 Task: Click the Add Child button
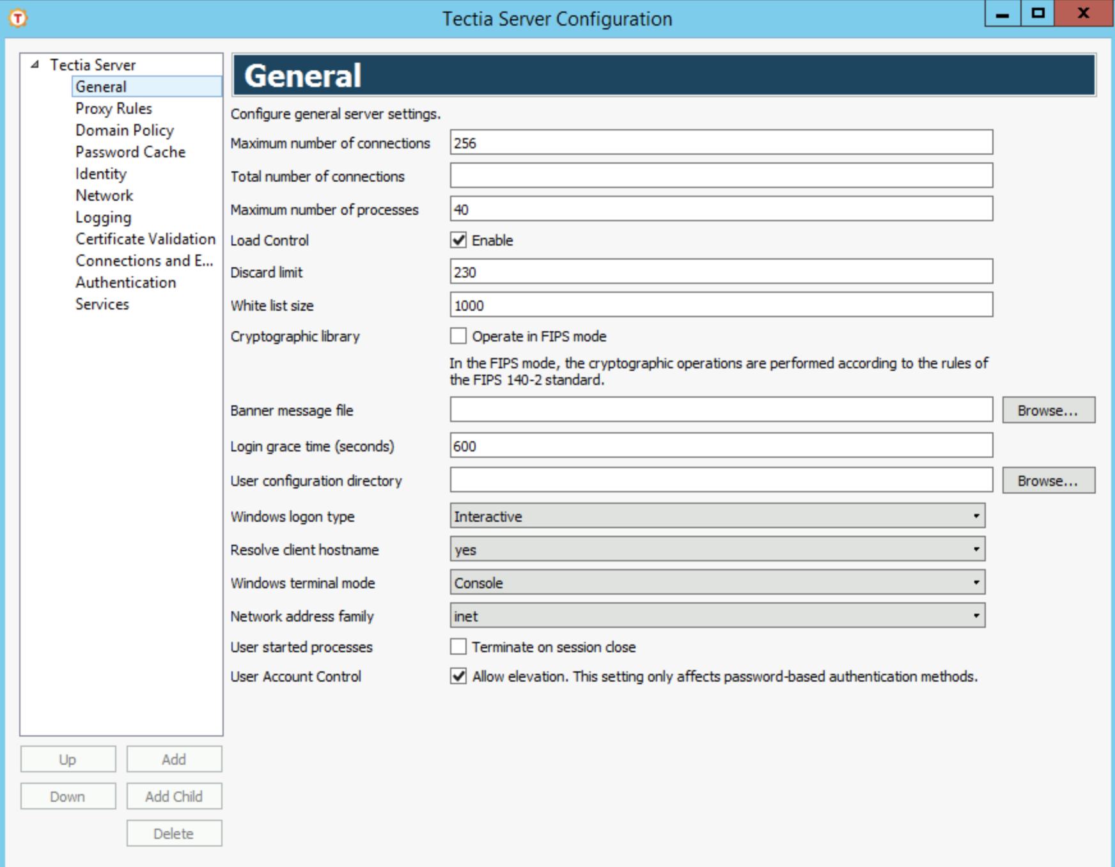coord(173,796)
